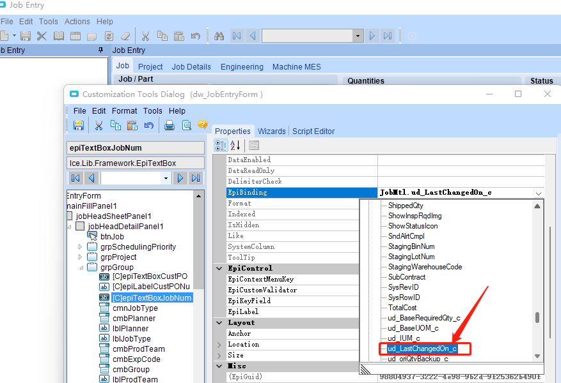The image size is (561, 383).
Task: Click Paste icon in Customization Tools toolbar
Action: pos(132,125)
